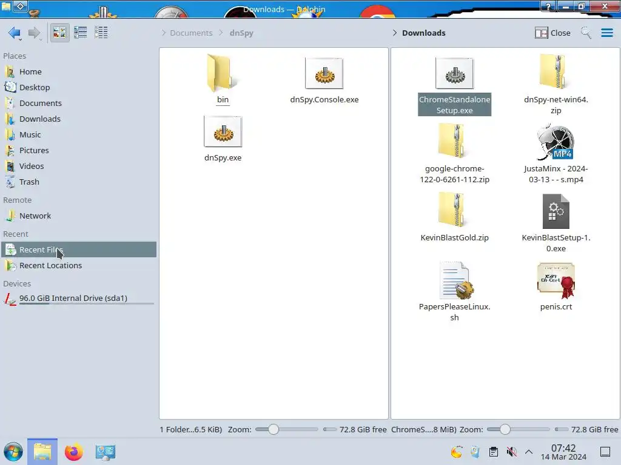Open window menu icon in titlebar
621x465 pixels.
coord(6,6)
